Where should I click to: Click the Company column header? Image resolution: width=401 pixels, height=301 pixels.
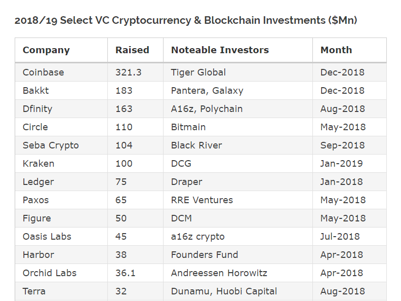tap(46, 50)
